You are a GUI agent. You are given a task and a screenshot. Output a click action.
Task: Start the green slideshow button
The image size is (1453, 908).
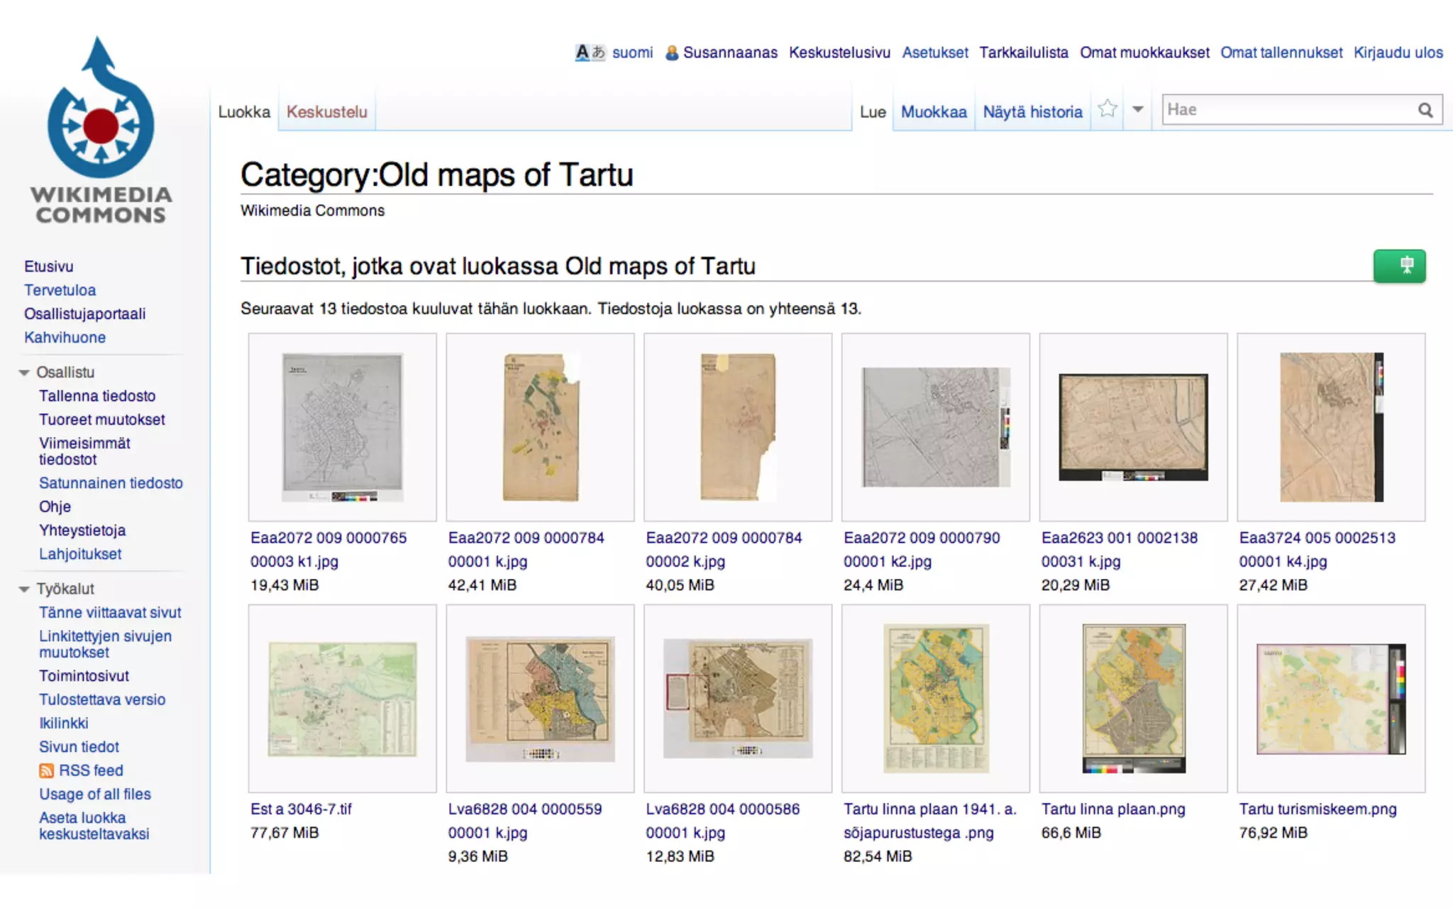1398,266
